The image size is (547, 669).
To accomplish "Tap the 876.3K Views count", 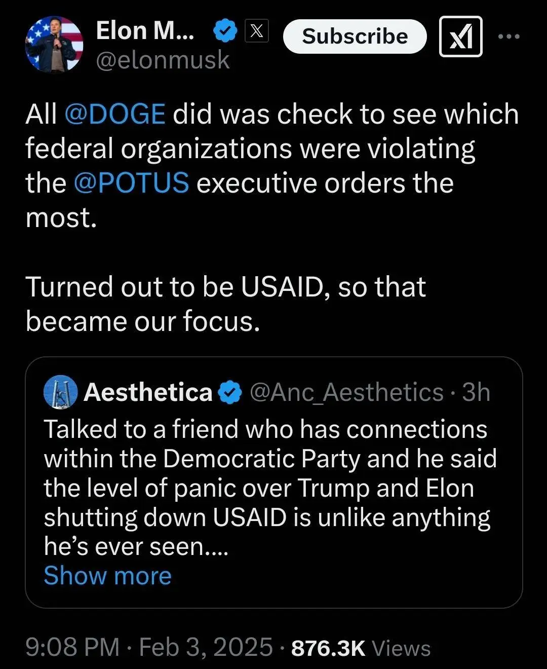I will click(361, 648).
